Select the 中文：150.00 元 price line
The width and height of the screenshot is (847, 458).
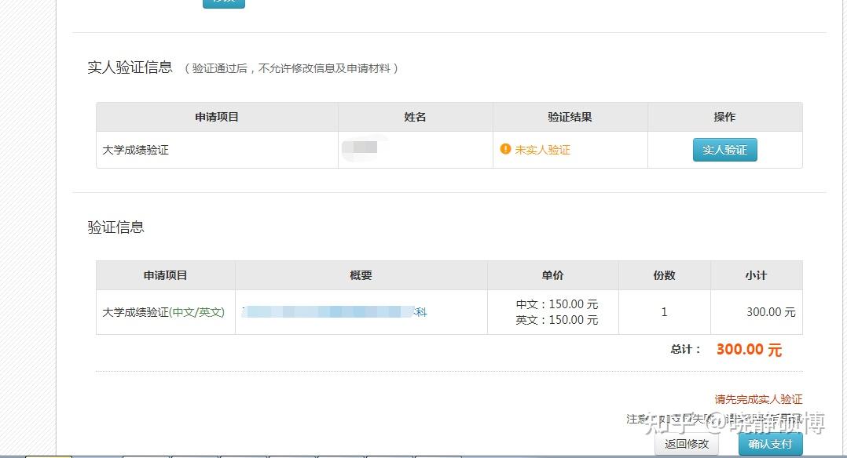coord(557,304)
